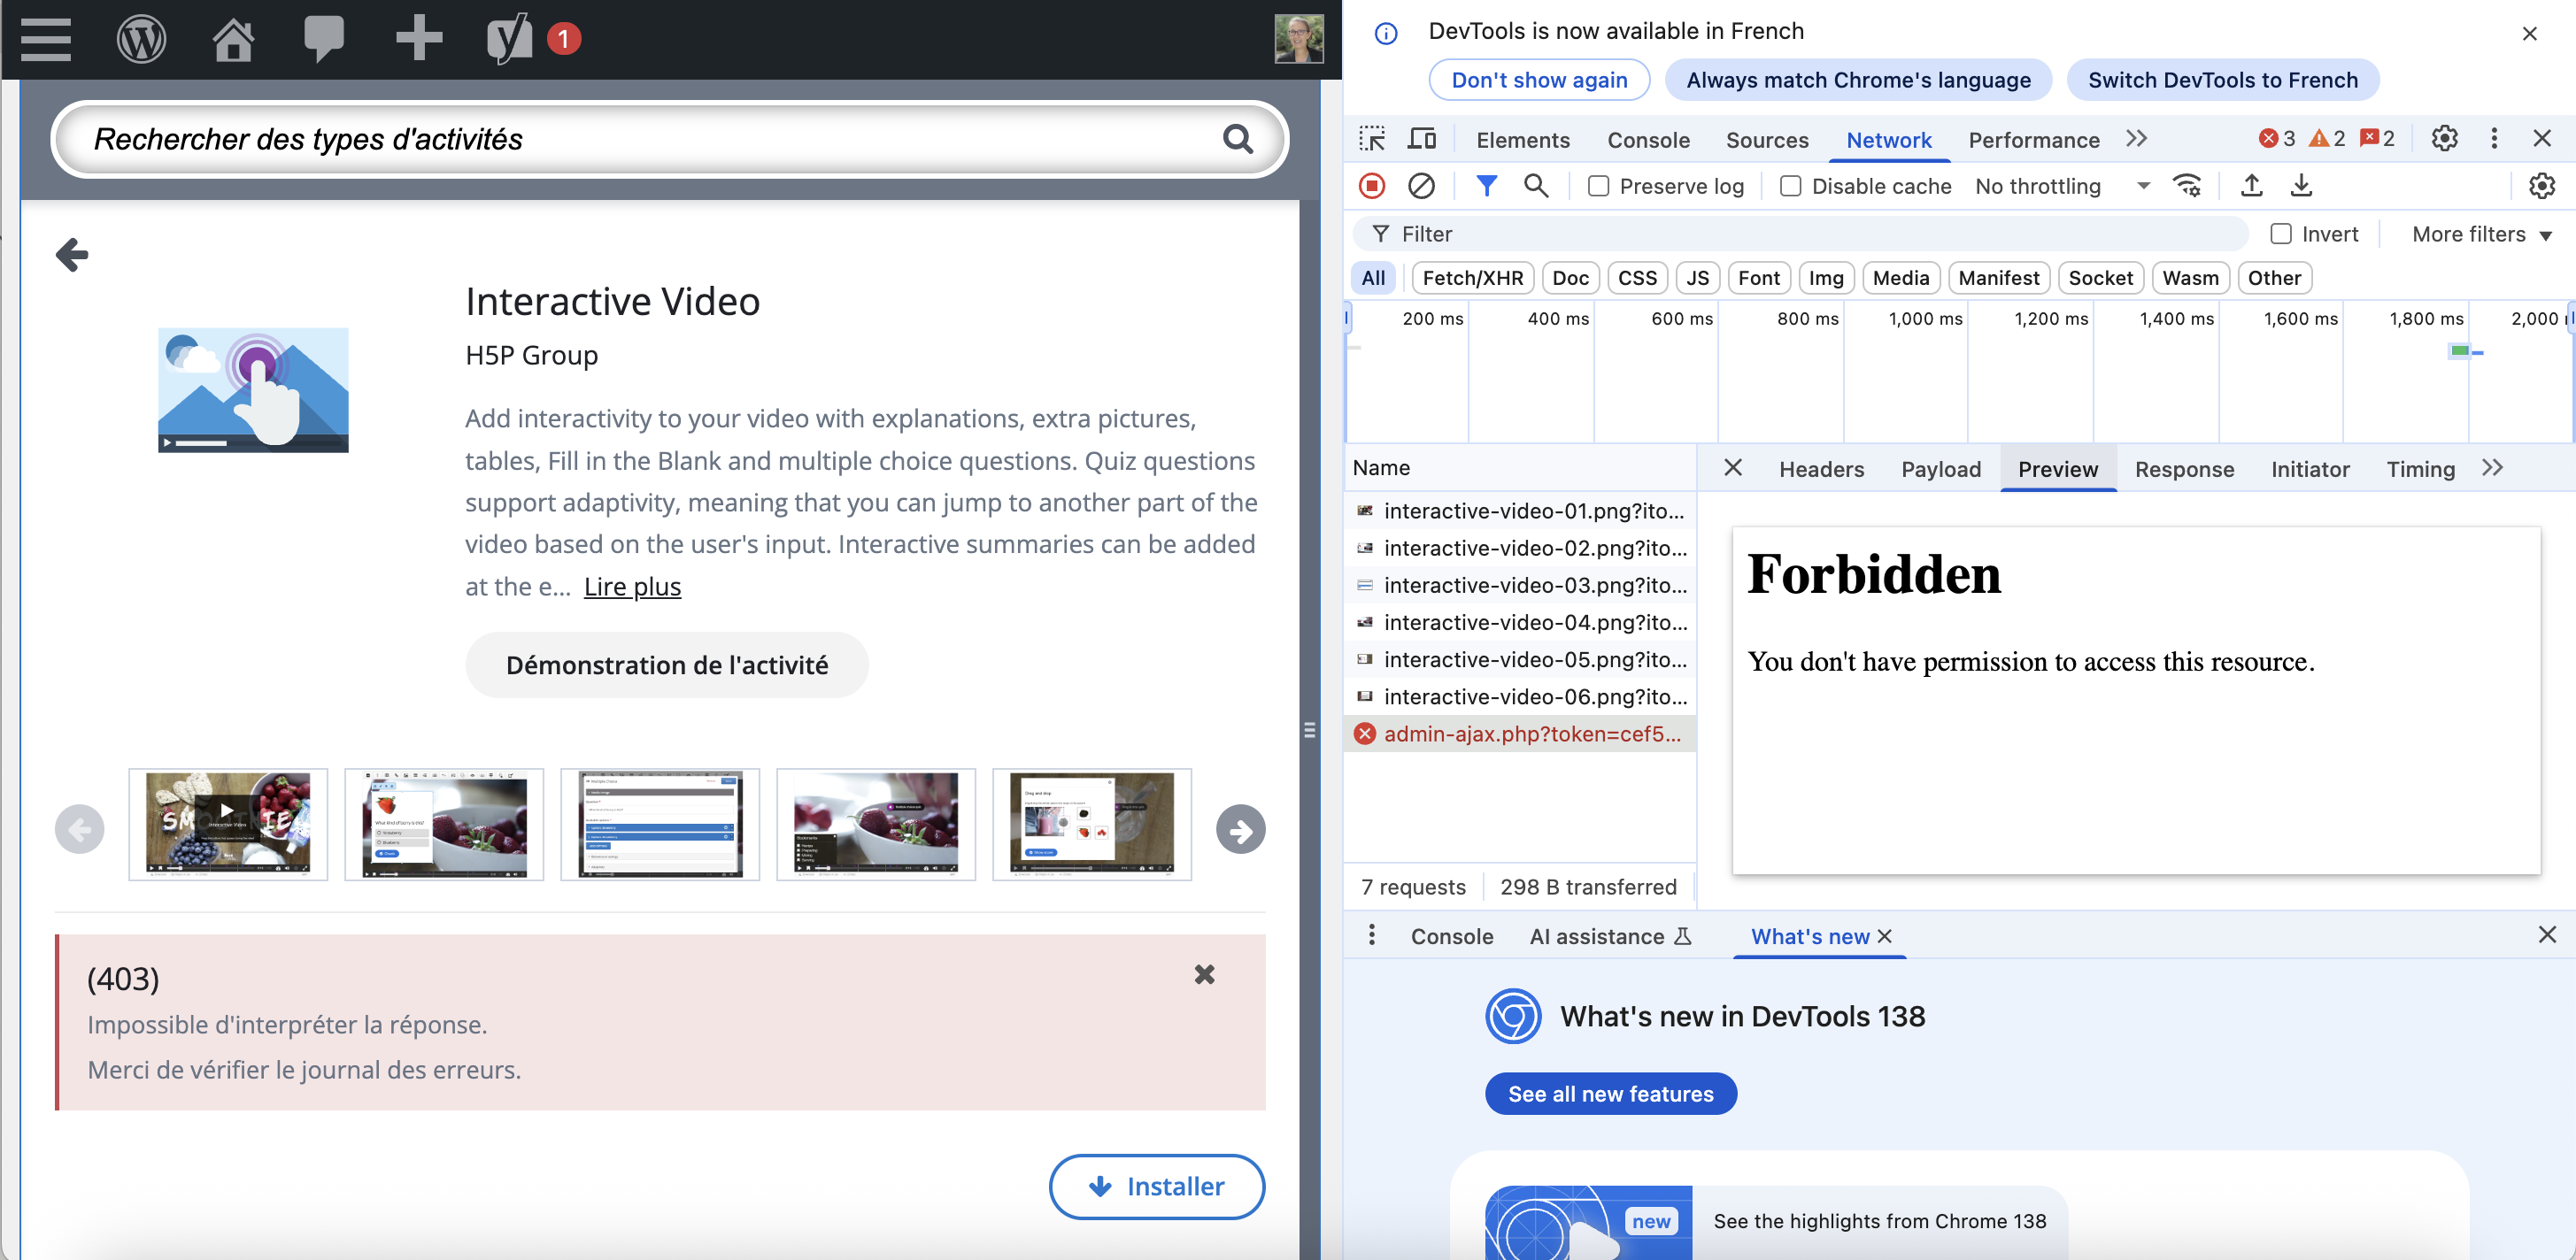Focus the Filter input field
2576x1260 pixels.
point(1800,234)
